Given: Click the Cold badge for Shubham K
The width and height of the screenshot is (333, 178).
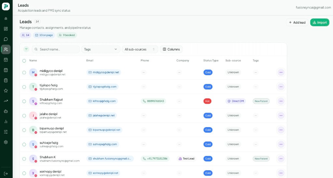Looking at the screenshot, I should tap(208, 159).
